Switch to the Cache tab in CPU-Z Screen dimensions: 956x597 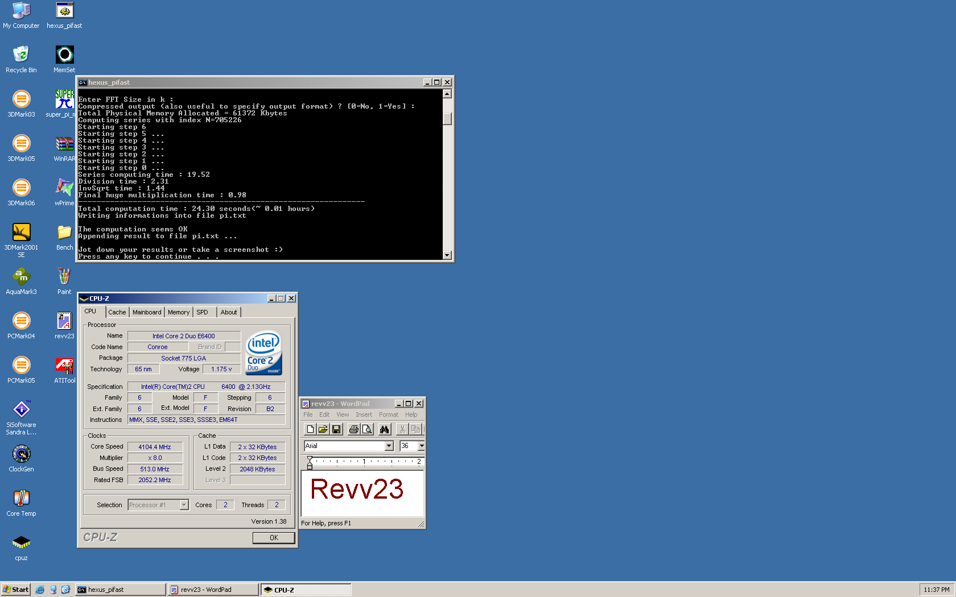(117, 312)
